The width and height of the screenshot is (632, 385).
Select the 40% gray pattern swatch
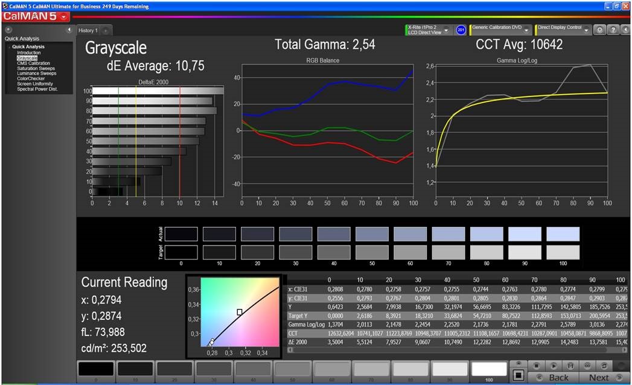pyautogui.click(x=253, y=371)
